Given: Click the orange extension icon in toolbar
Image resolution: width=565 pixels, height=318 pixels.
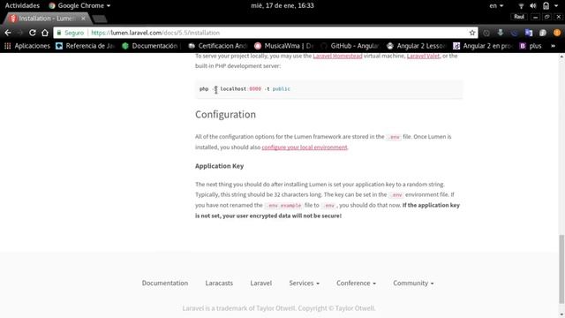Looking at the screenshot, I should point(557,33).
